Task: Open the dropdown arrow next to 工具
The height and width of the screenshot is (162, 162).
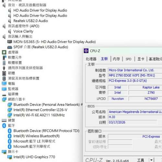Action: [x=151, y=160]
